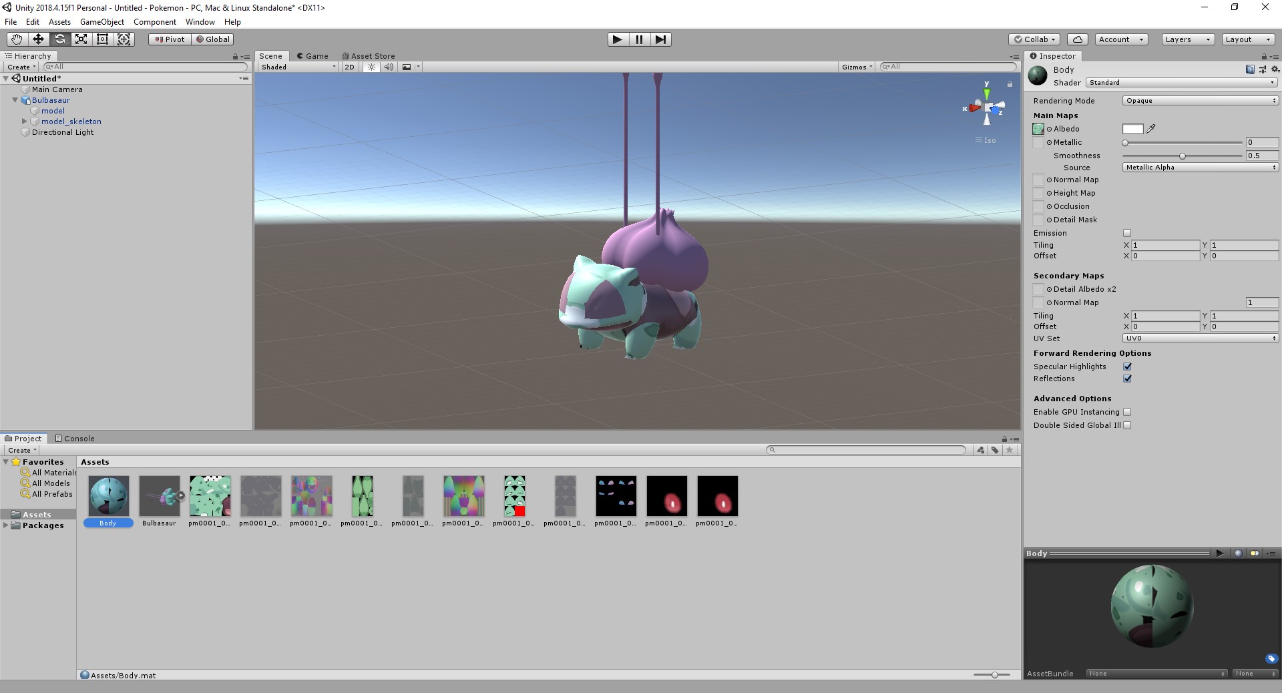
Task: Expand the model_skeleton tree item
Action: coord(25,122)
